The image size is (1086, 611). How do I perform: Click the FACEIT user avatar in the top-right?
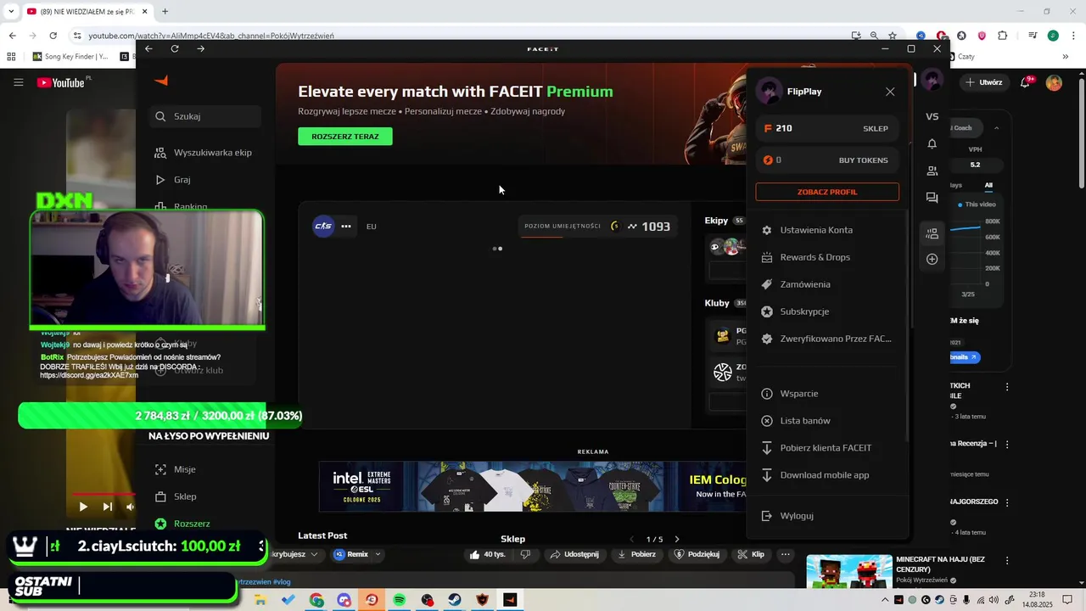932,81
